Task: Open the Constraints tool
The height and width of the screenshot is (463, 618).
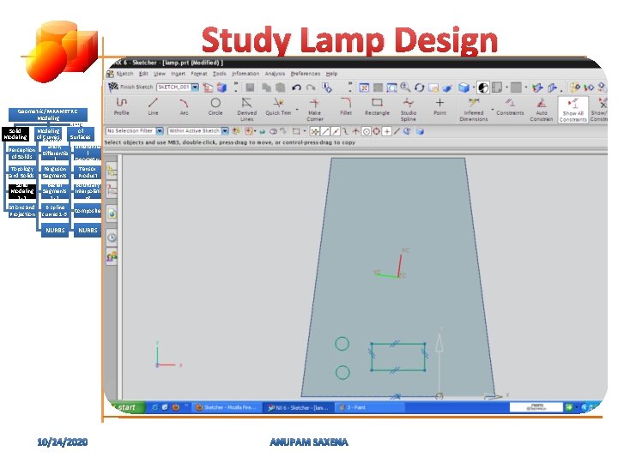Action: pyautogui.click(x=510, y=106)
